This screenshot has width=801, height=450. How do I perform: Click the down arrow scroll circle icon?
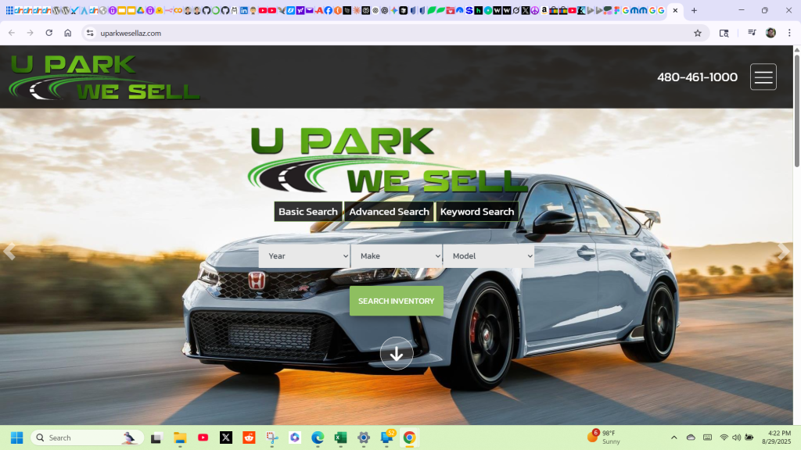tap(397, 354)
